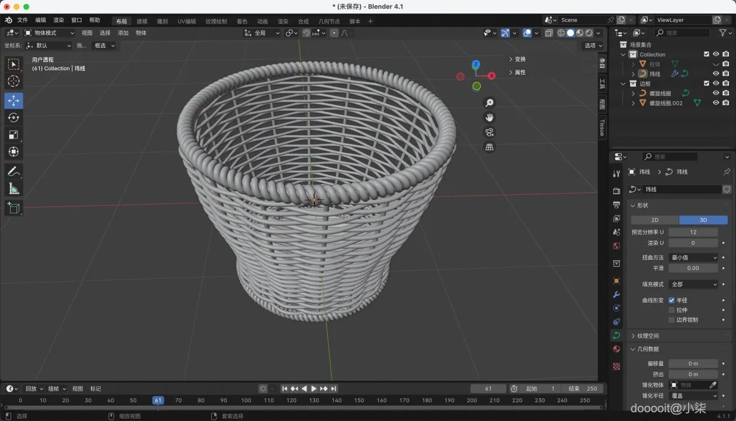Toggle camera view in the viewport

point(489,132)
